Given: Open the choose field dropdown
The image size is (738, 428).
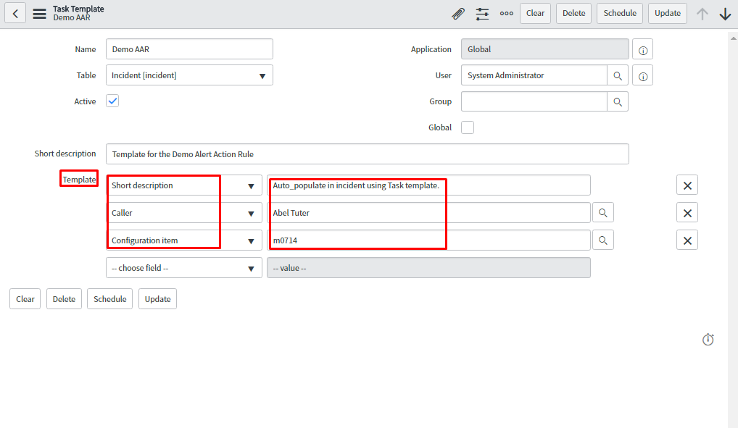Looking at the screenshot, I should (184, 268).
